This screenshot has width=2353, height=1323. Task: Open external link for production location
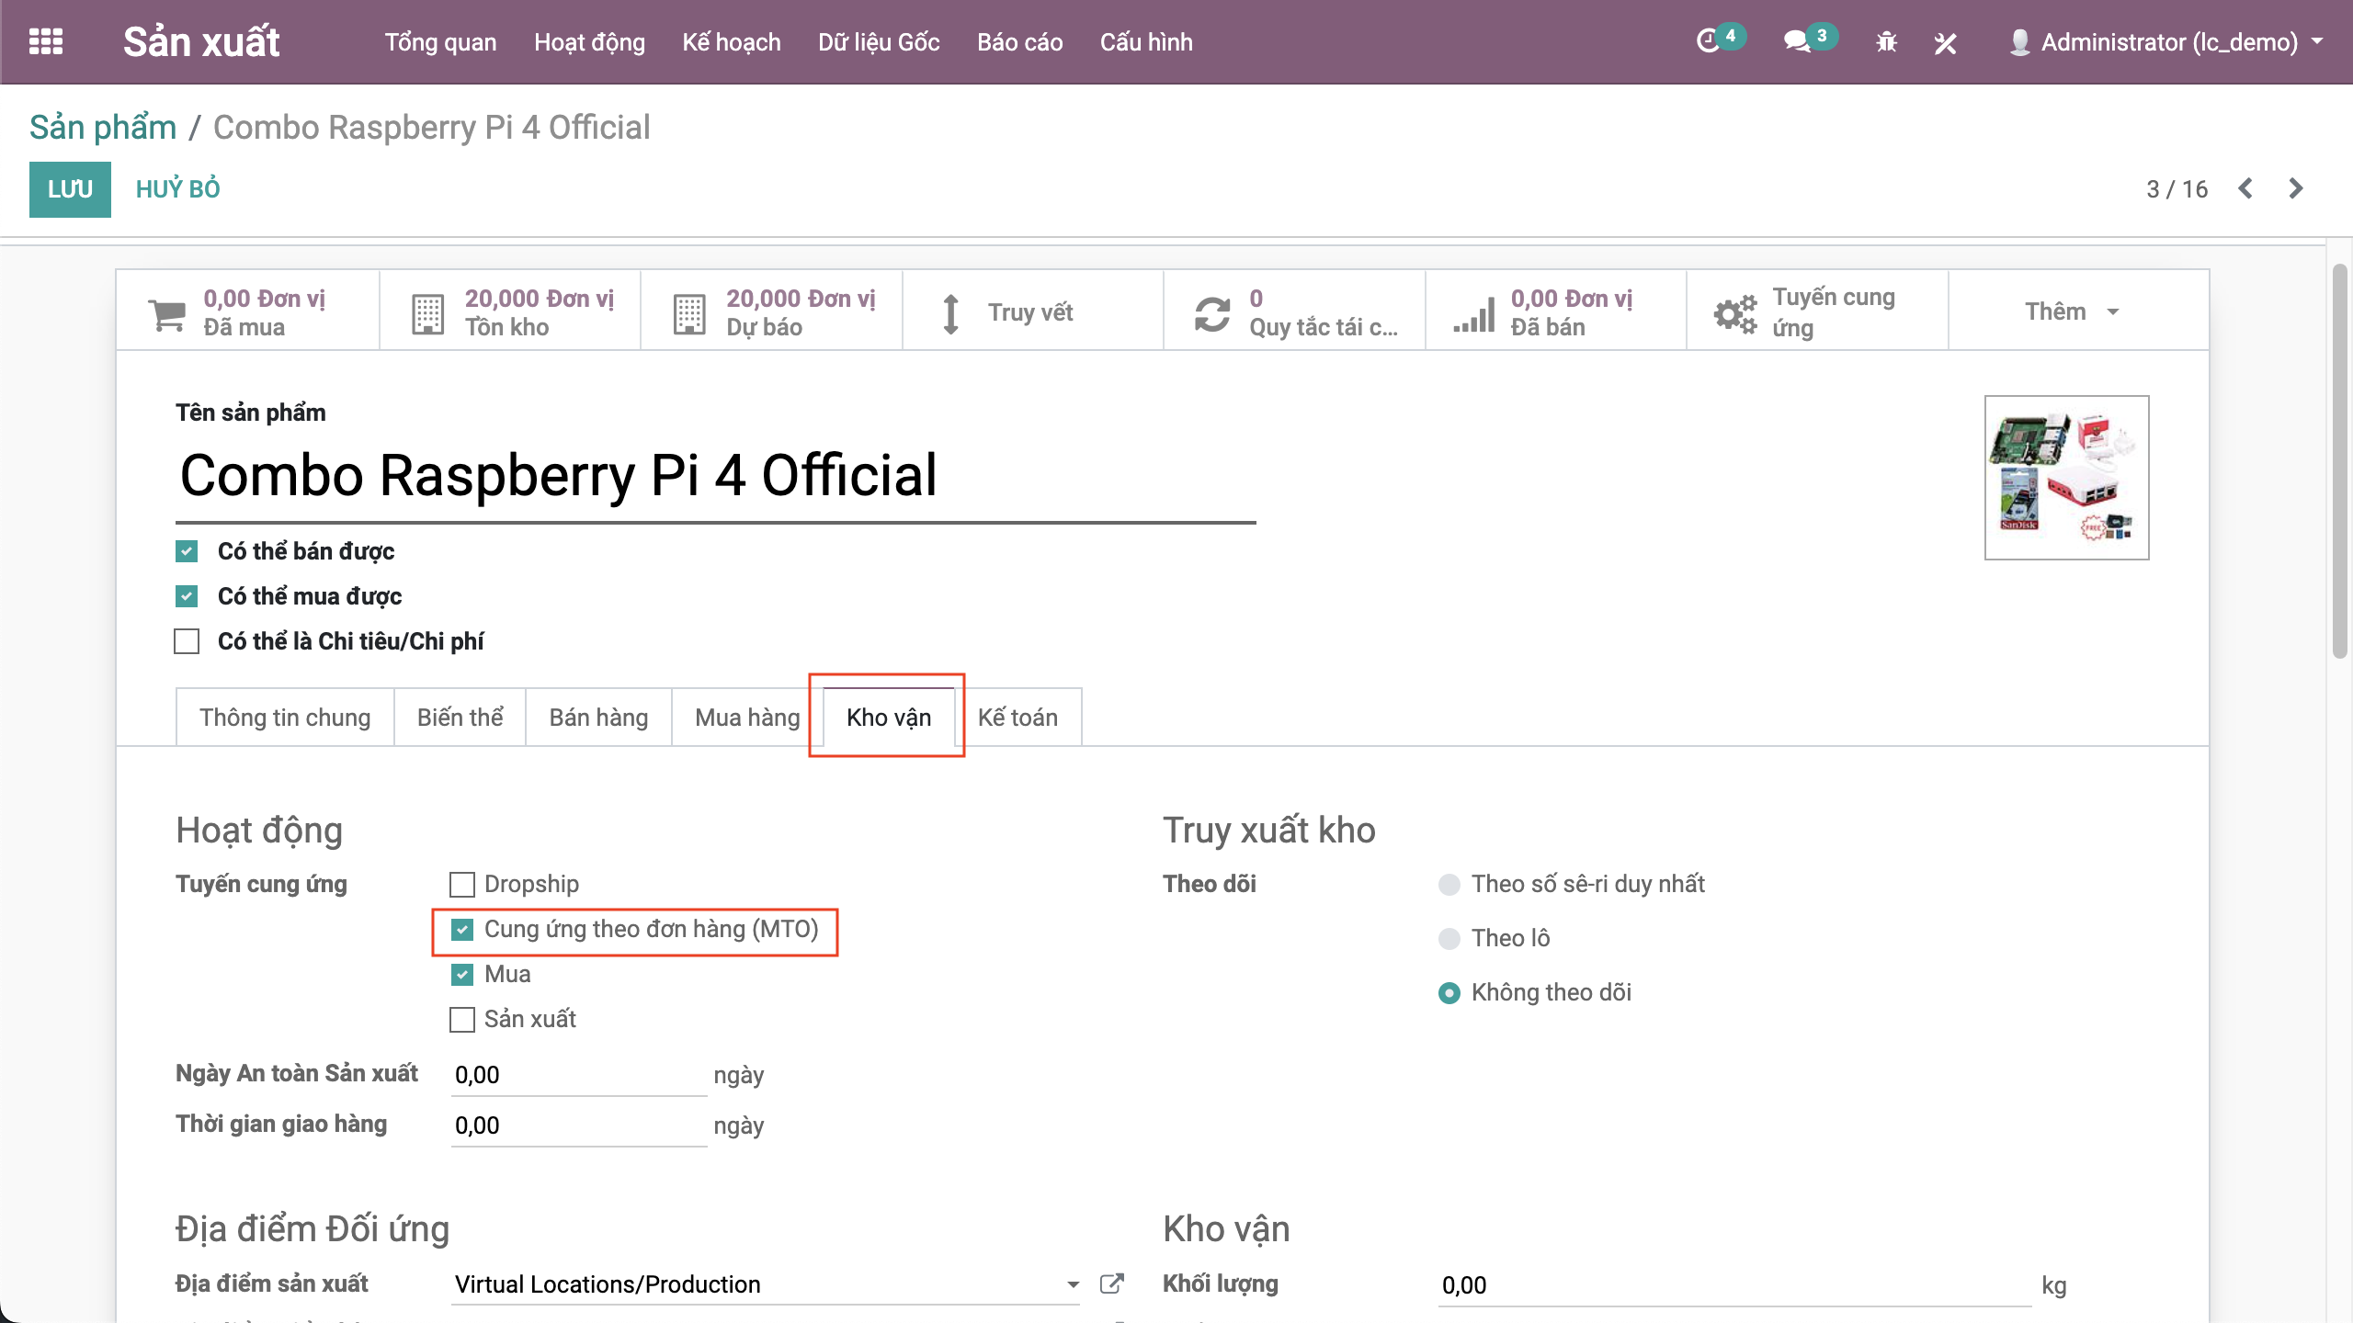tap(1111, 1283)
